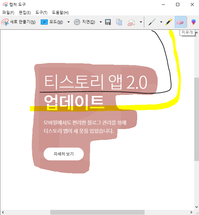199x215 pixels.
Task: Expand the Delay dropdown arrow
Action: [101, 22]
